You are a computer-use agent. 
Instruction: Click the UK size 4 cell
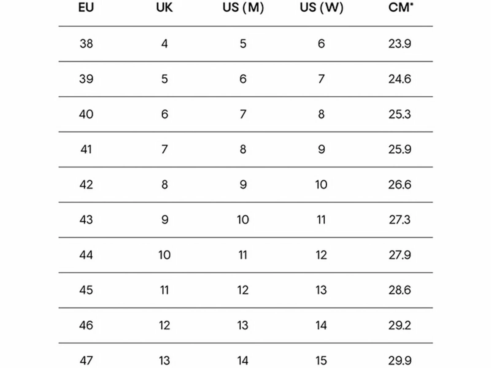pyautogui.click(x=164, y=44)
